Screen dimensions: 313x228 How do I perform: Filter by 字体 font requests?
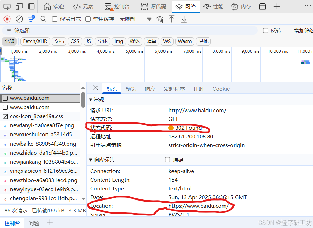pyautogui.click(x=103, y=41)
